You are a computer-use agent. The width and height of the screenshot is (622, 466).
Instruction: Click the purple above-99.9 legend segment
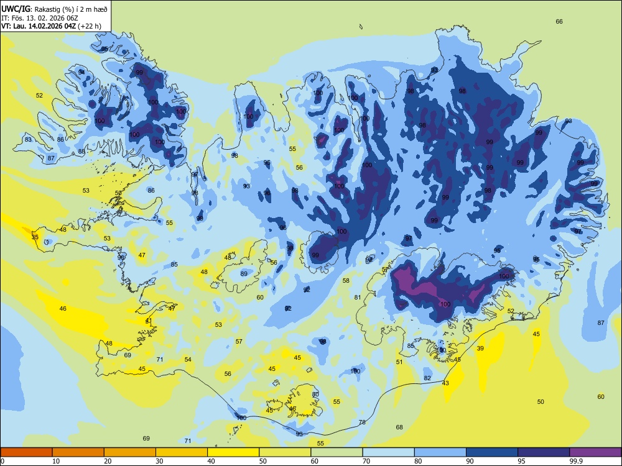coord(595,452)
